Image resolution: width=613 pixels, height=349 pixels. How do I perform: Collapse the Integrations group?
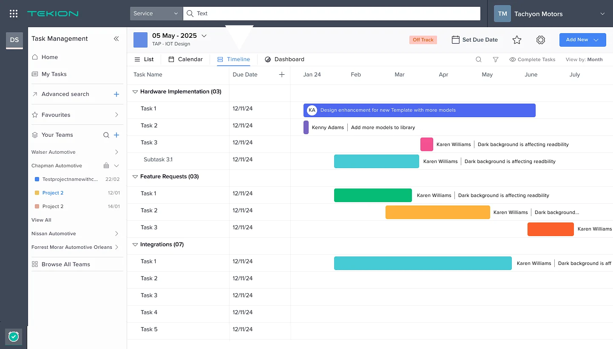click(x=135, y=245)
